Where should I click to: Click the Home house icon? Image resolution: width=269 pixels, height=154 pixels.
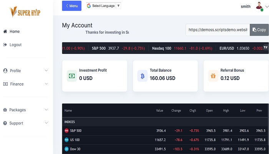pos(5,32)
